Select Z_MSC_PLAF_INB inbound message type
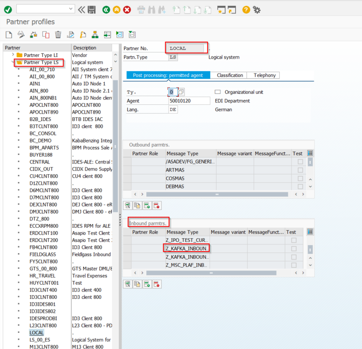 pyautogui.click(x=187, y=265)
